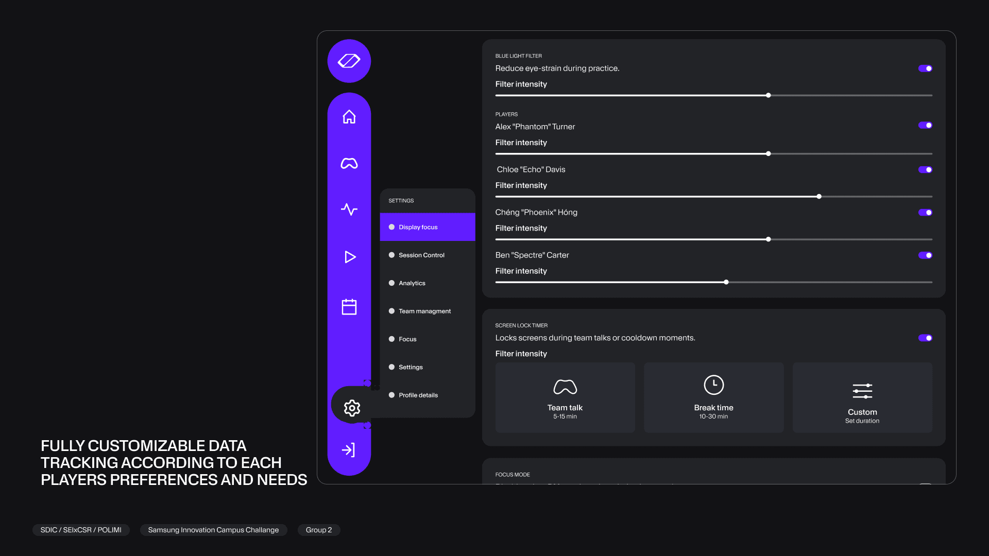Screen dimensions: 989x556
Task: Open the calendar sidebar icon
Action: coord(349,307)
